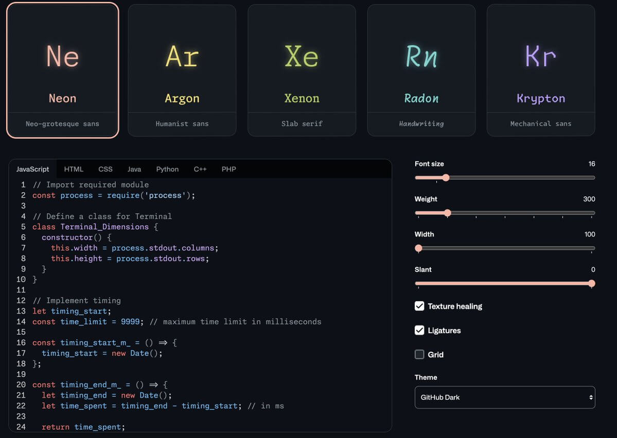Click the Width slider handle
617x438 pixels.
coord(418,248)
